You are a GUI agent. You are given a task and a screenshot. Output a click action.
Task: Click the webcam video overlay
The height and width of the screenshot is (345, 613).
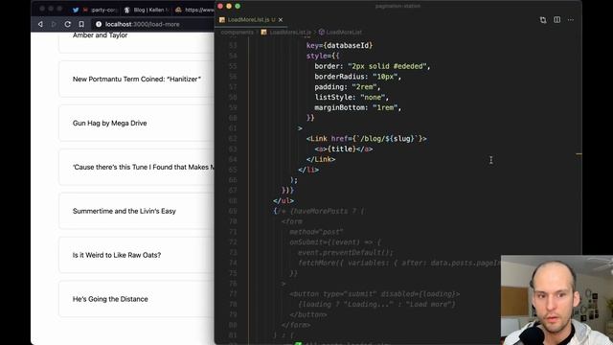click(556, 300)
